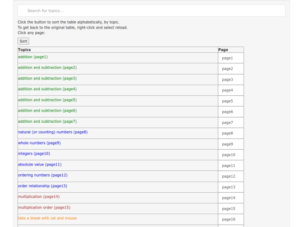This screenshot has width=303, height=227.
Task: Select the 'page15' cell in Page column
Action: 231,209
